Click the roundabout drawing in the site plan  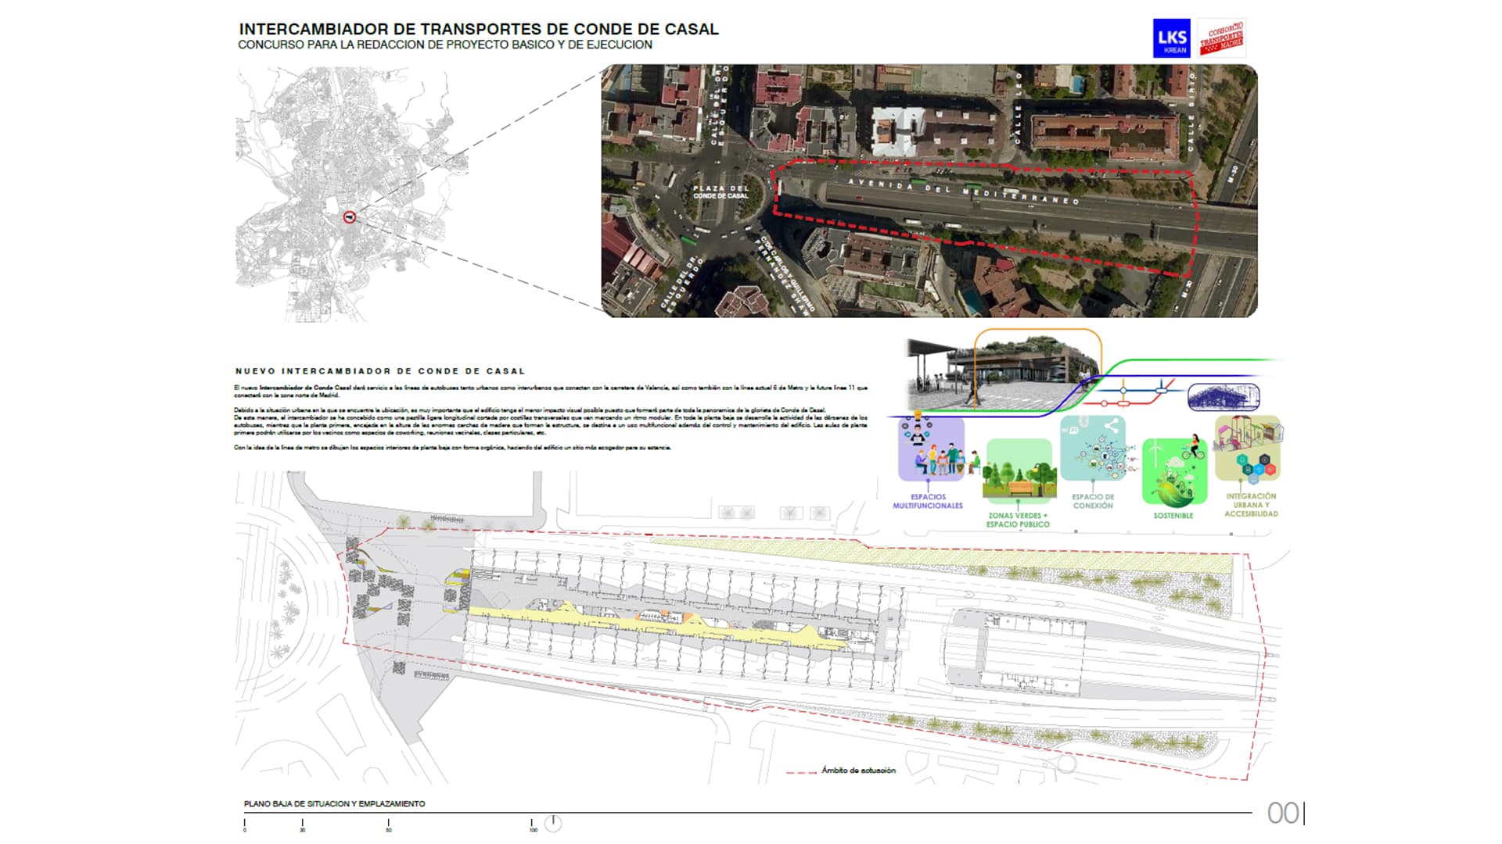point(288,610)
